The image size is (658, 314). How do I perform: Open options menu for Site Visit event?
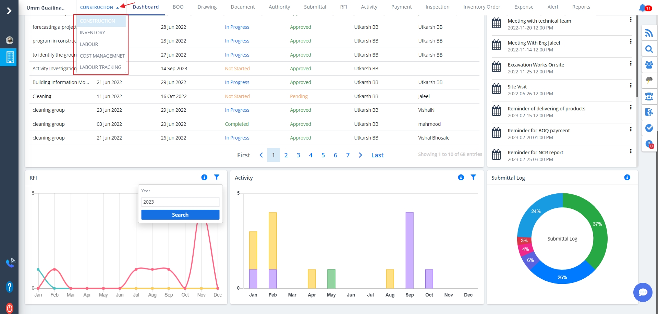[631, 85]
